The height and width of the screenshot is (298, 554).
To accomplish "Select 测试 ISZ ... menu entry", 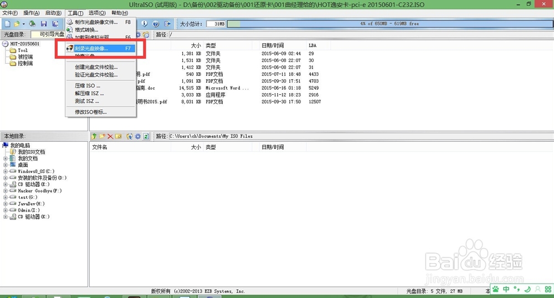I will (100, 101).
